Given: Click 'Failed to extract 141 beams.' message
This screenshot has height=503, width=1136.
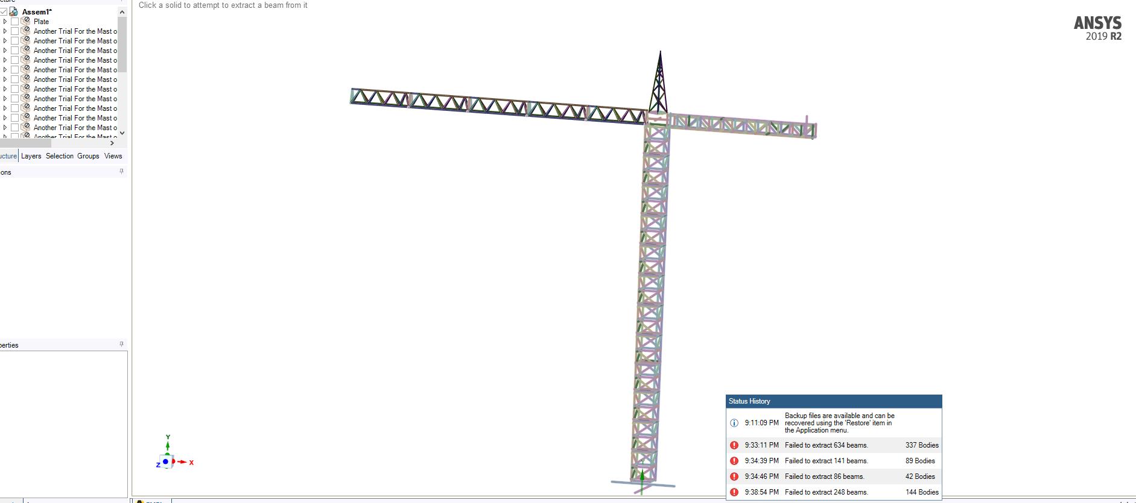Looking at the screenshot, I should (x=826, y=461).
